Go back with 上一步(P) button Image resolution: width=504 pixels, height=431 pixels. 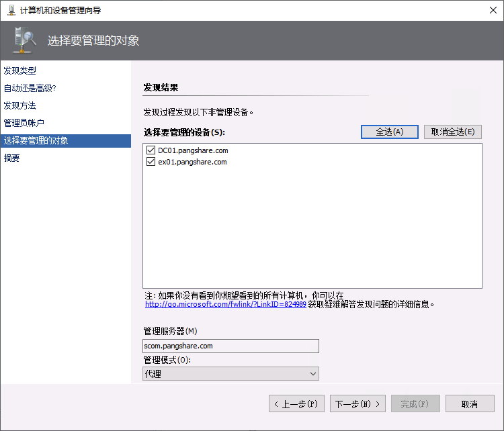pos(296,403)
